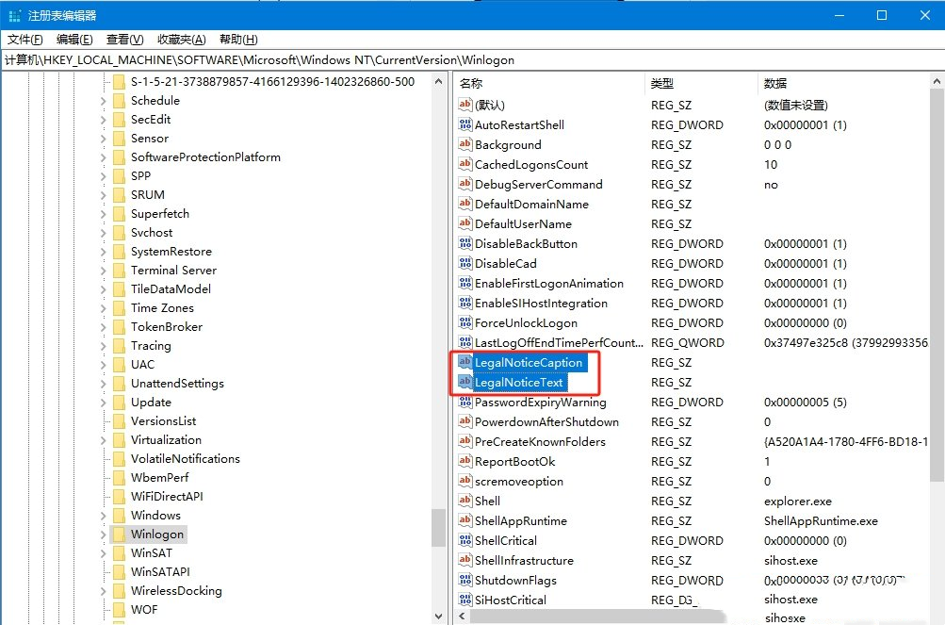Expand the Virtualization tree node
The width and height of the screenshot is (945, 625).
103,440
